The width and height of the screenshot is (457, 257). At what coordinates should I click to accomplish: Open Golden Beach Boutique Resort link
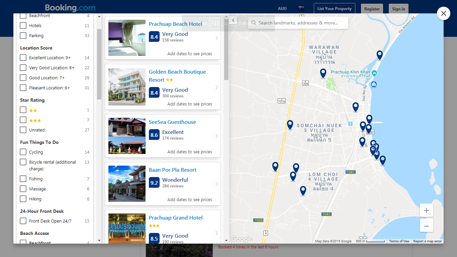click(177, 76)
